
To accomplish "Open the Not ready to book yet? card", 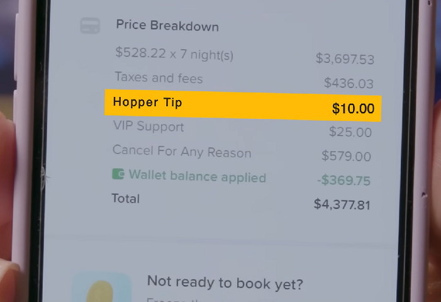I will coord(225,284).
